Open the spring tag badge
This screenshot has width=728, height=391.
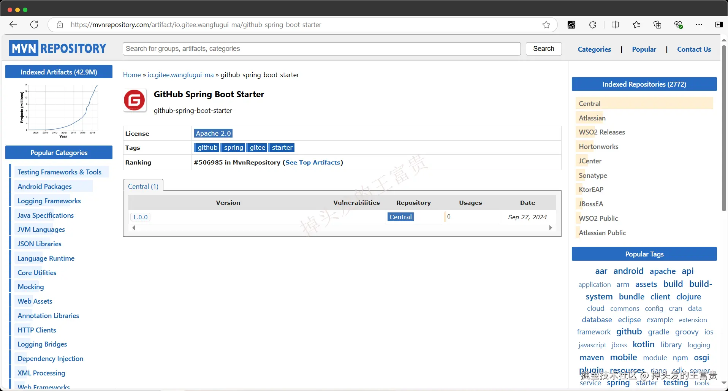pyautogui.click(x=233, y=147)
